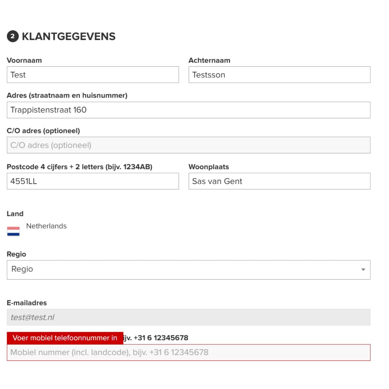Screen dimensions: 389x389
Task: Click the disabled E-mailadres field
Action: coord(189,317)
